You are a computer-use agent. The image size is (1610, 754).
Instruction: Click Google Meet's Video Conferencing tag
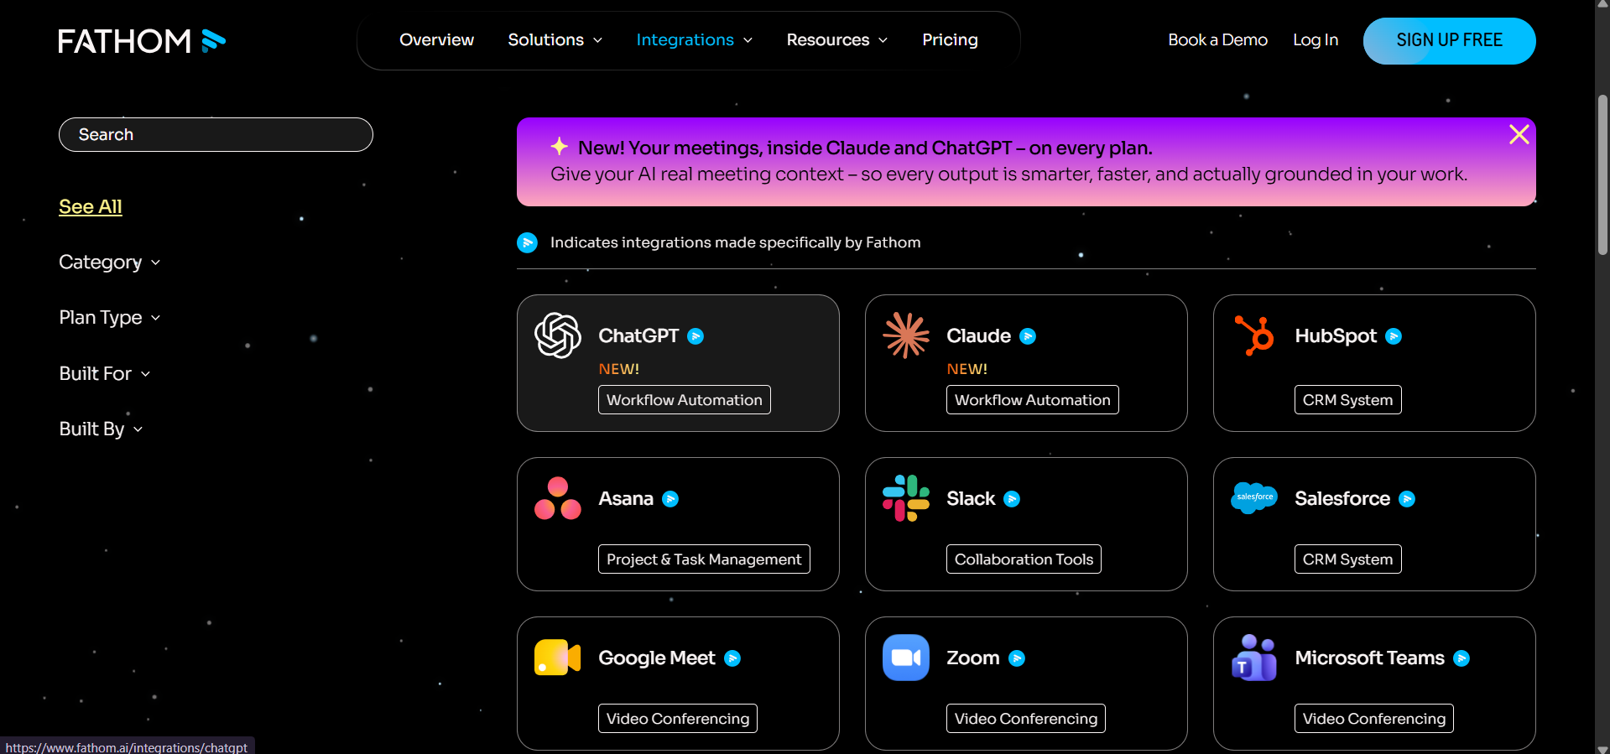678,719
